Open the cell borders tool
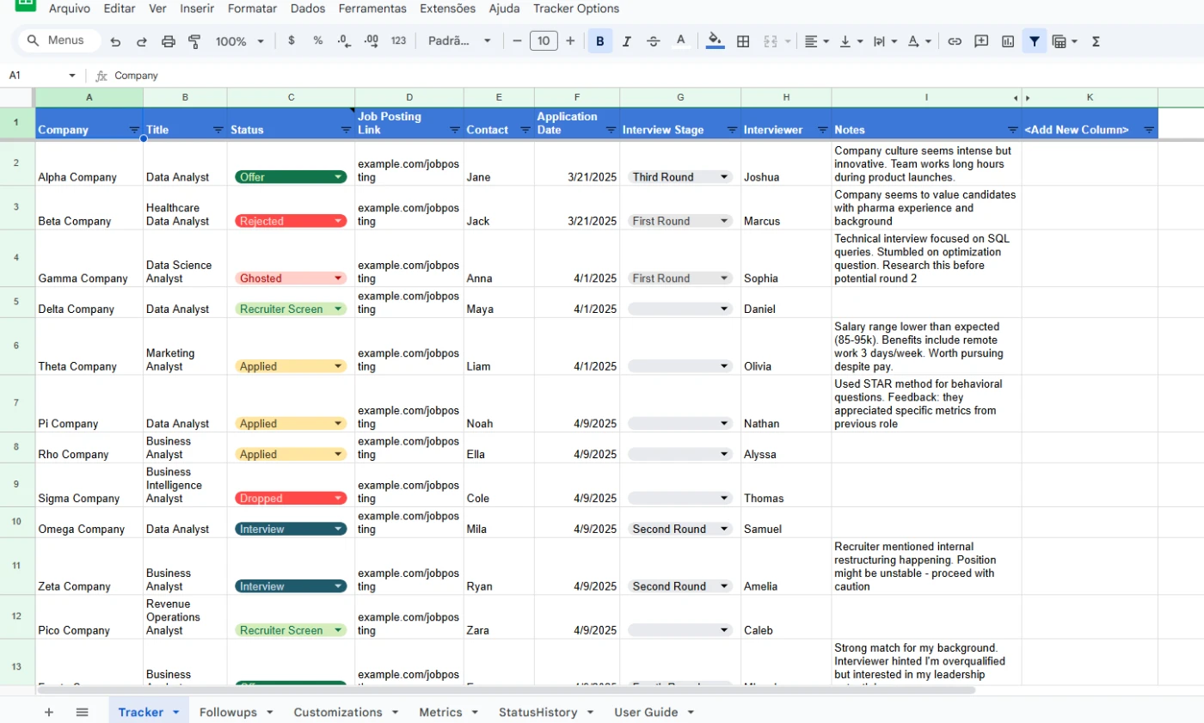This screenshot has width=1204, height=723. click(743, 41)
